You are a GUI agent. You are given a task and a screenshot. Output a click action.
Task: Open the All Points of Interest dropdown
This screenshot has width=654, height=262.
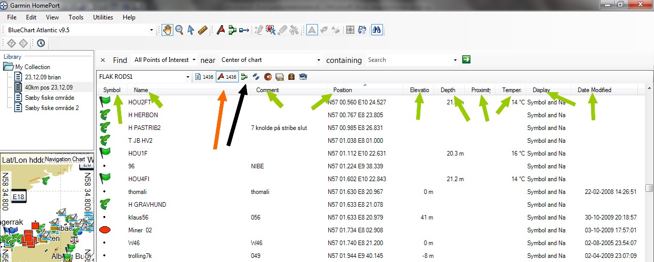[x=193, y=60]
